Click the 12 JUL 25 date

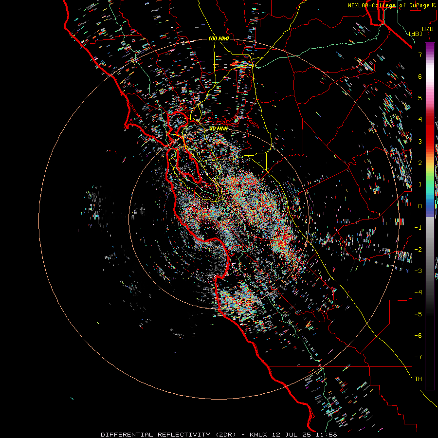click(x=292, y=435)
